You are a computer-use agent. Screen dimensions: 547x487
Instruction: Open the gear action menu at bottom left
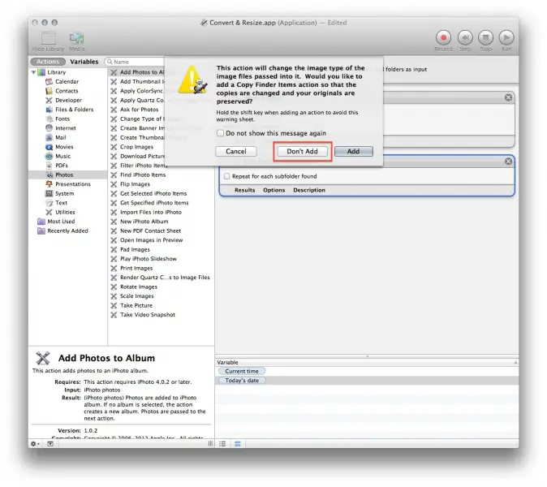coord(35,444)
